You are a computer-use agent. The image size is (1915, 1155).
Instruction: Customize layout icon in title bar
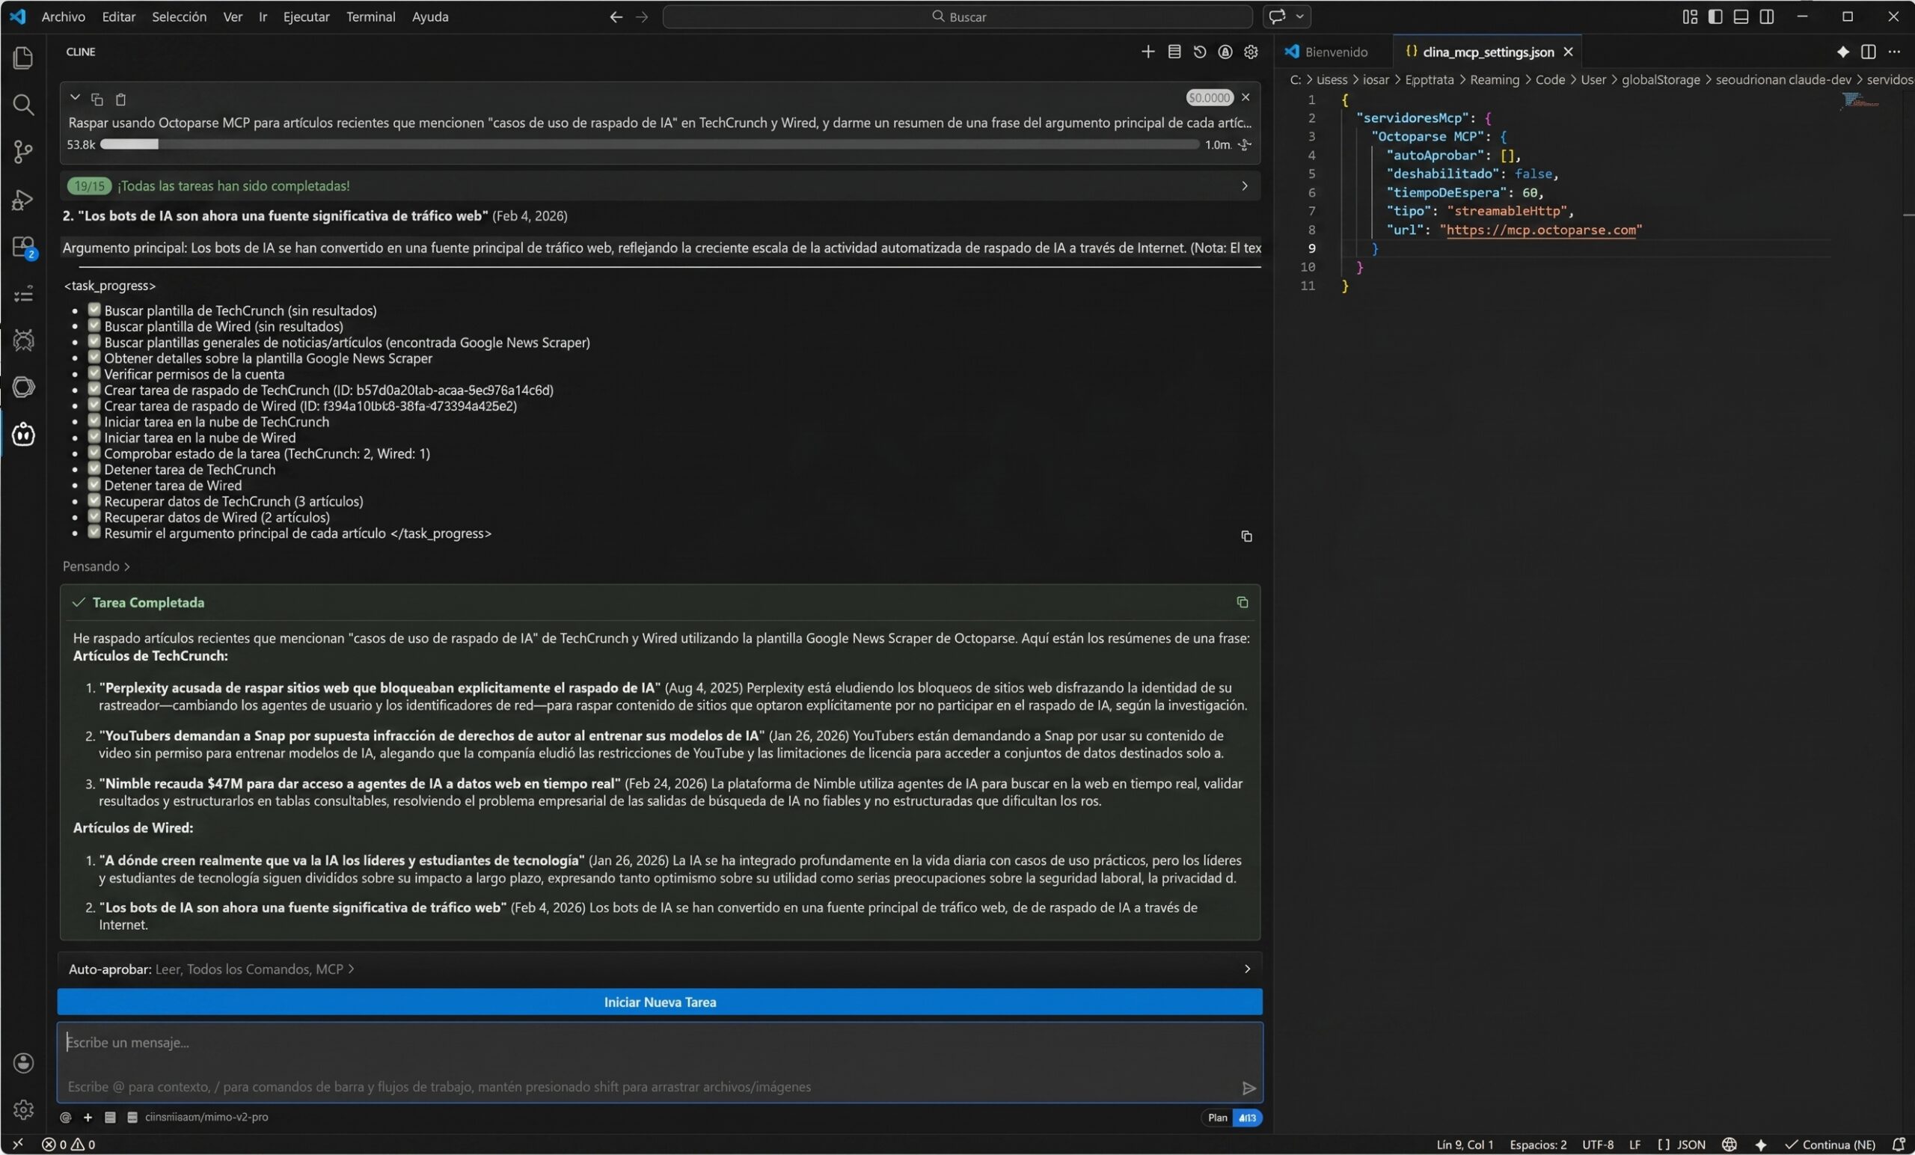point(1690,16)
